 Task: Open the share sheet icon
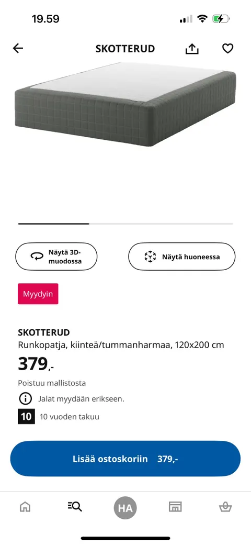tap(192, 48)
